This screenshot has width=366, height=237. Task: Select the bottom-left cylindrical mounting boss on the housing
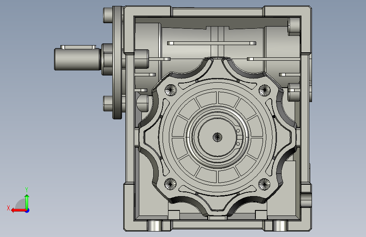coord(155,225)
